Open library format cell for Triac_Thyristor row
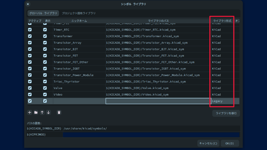This screenshot has height=150, width=267. coord(222,82)
